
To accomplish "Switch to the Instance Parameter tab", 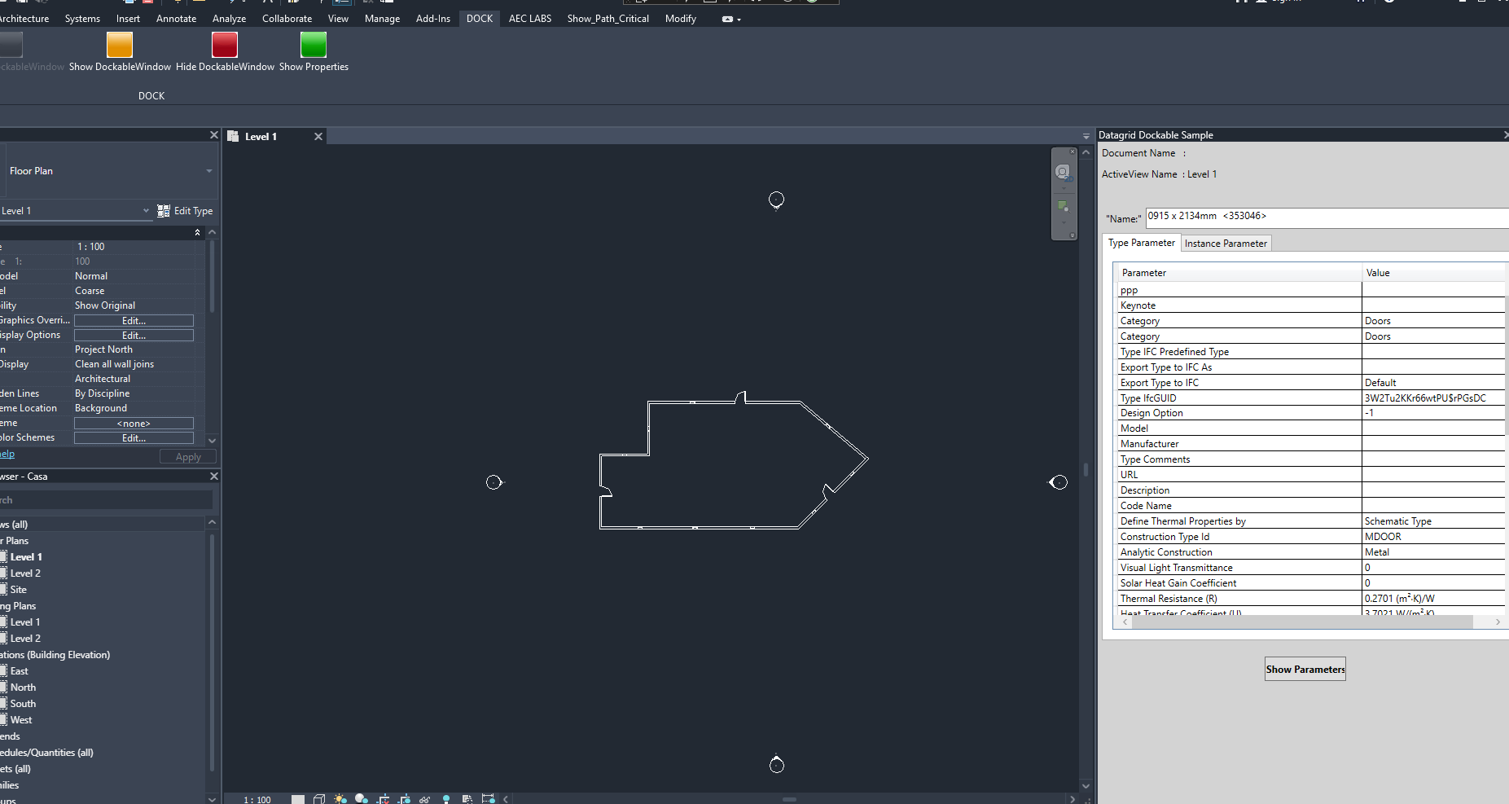I will [x=1226, y=244].
